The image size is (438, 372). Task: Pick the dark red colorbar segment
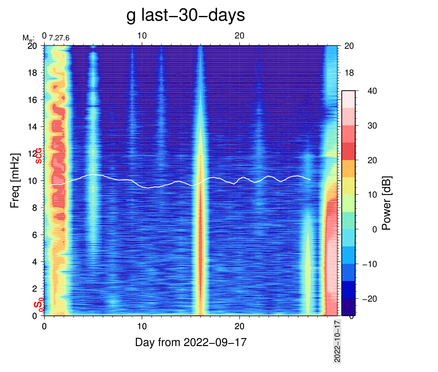pyautogui.click(x=348, y=151)
